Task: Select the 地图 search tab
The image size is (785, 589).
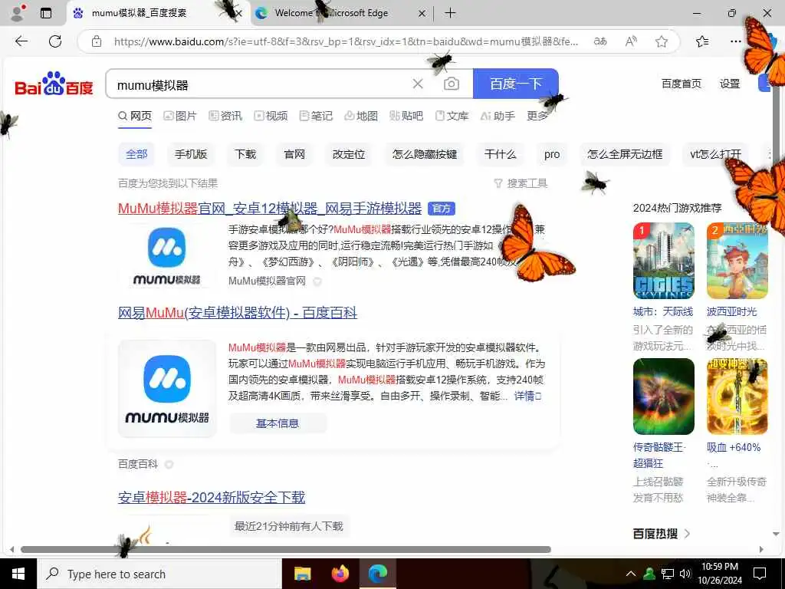Action: click(361, 117)
